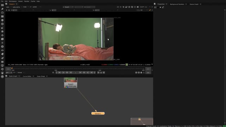Open the Viewer pane content menu icon
Viewport: 226px width, 127px height.
point(6,4)
